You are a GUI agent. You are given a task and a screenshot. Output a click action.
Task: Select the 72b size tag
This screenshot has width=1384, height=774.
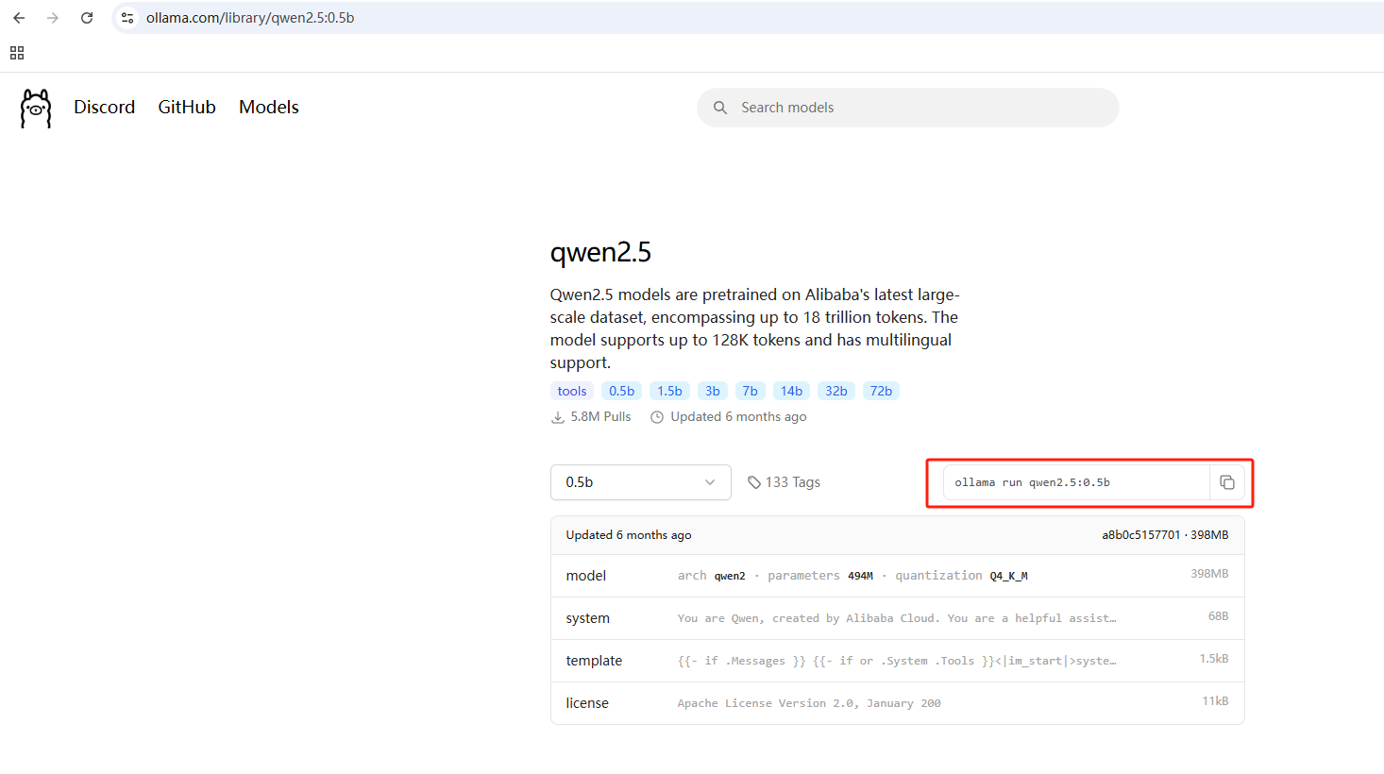[882, 391]
